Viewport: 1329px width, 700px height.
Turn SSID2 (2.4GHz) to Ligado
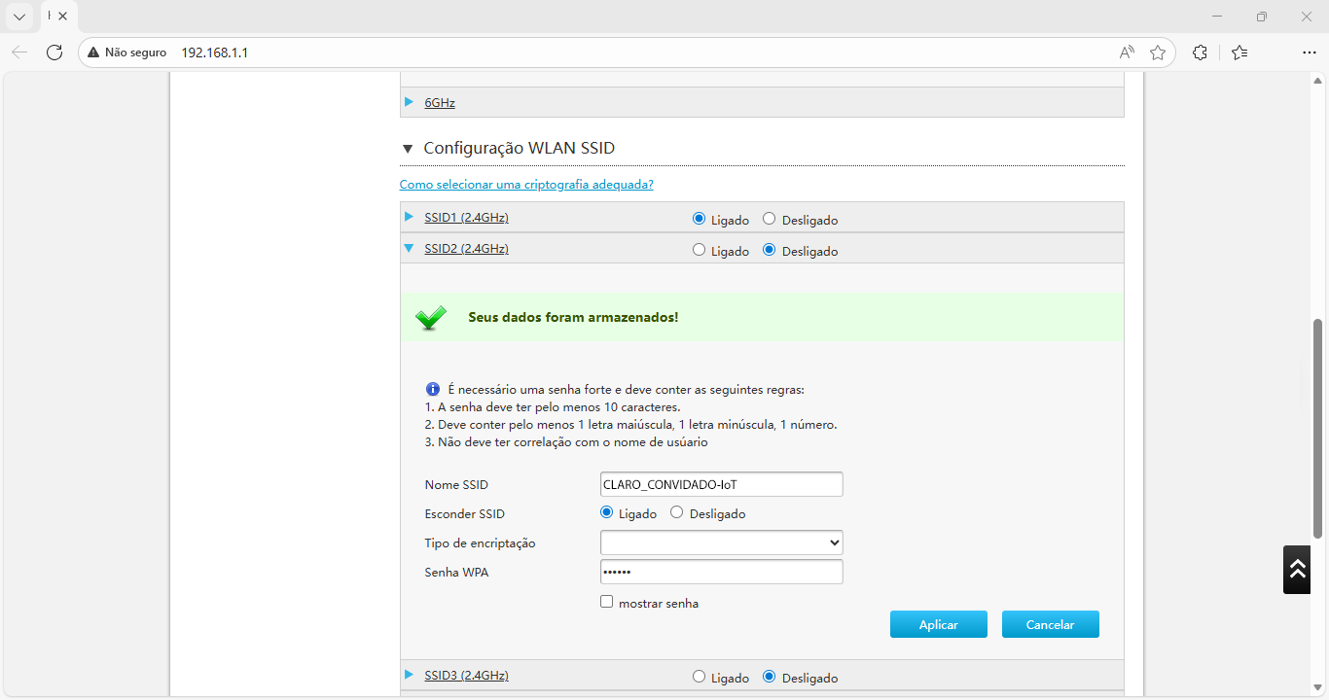tap(699, 250)
